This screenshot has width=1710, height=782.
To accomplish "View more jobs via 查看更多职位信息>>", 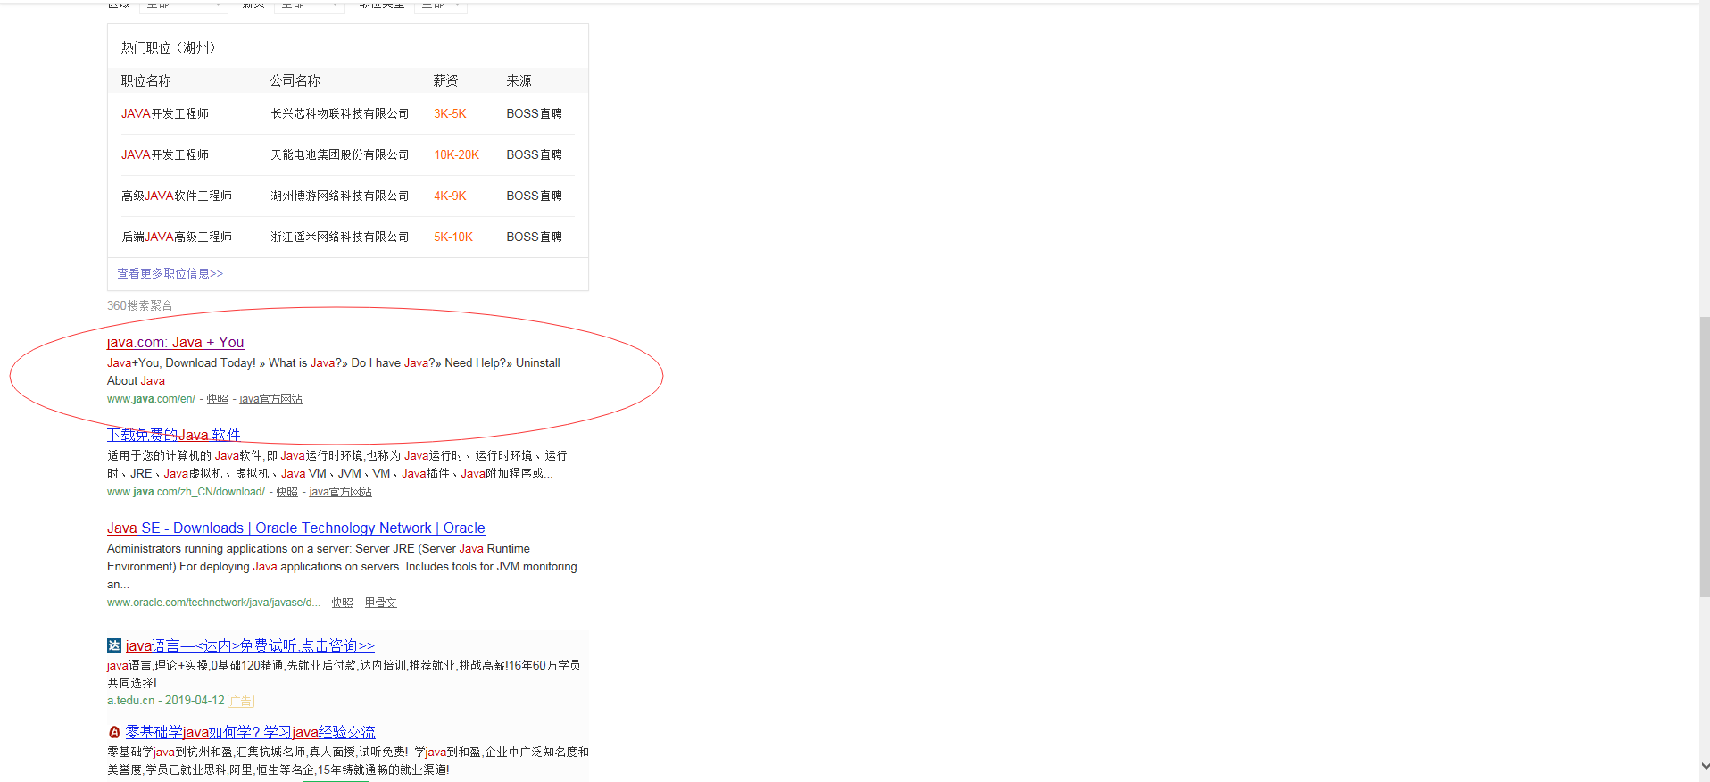I will click(170, 273).
